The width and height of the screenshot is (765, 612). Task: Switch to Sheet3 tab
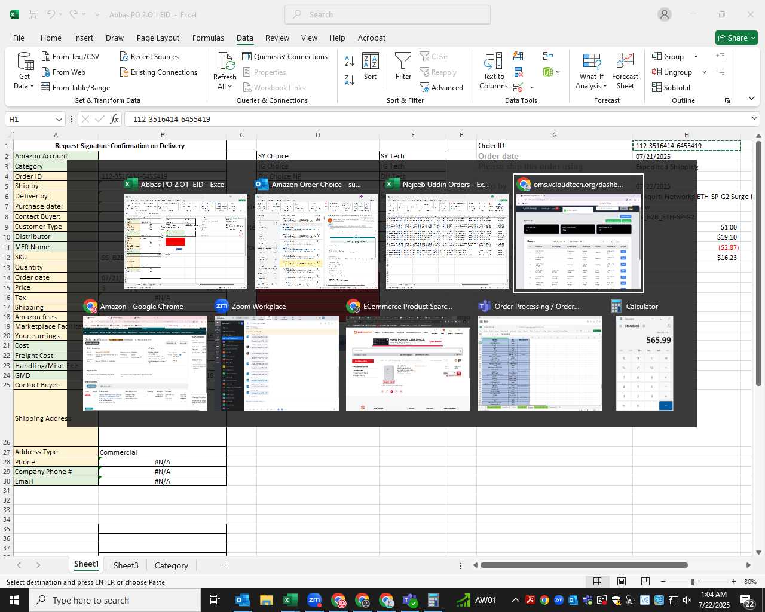pos(126,565)
